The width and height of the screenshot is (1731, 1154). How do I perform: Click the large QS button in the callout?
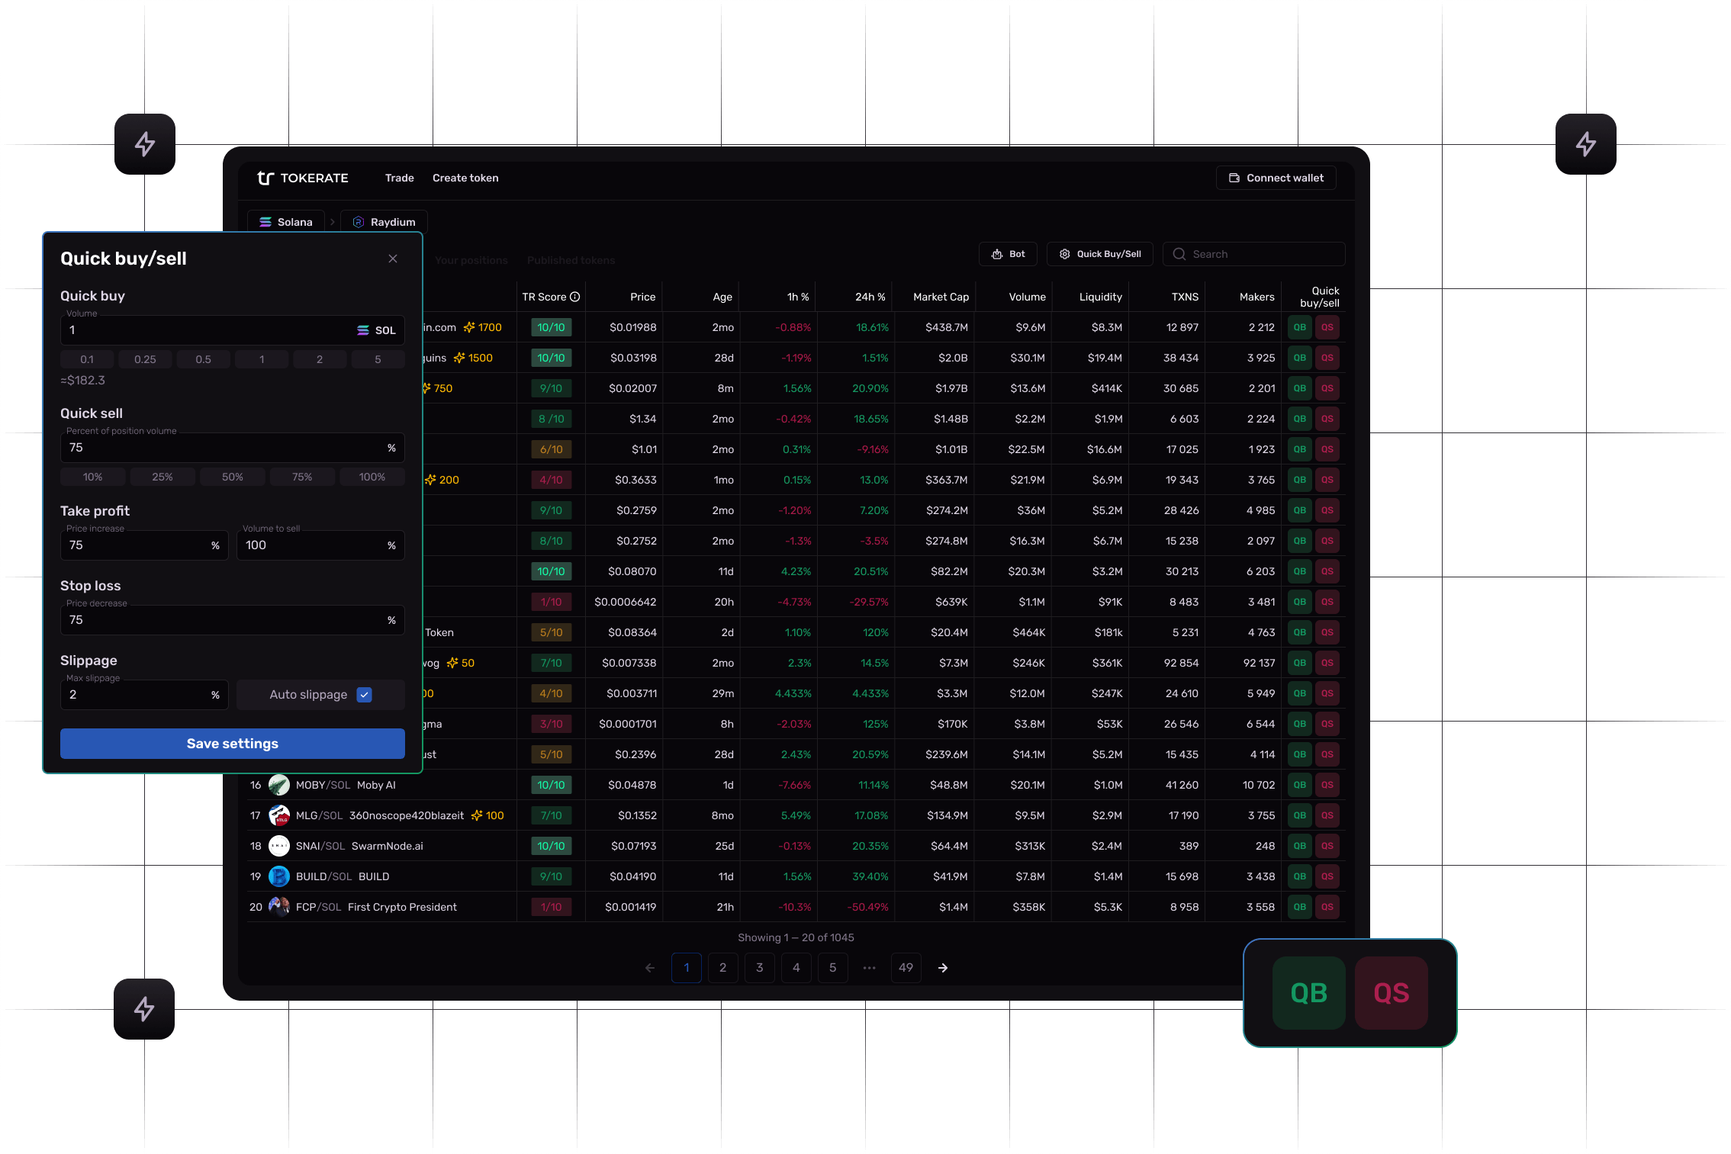coord(1392,993)
